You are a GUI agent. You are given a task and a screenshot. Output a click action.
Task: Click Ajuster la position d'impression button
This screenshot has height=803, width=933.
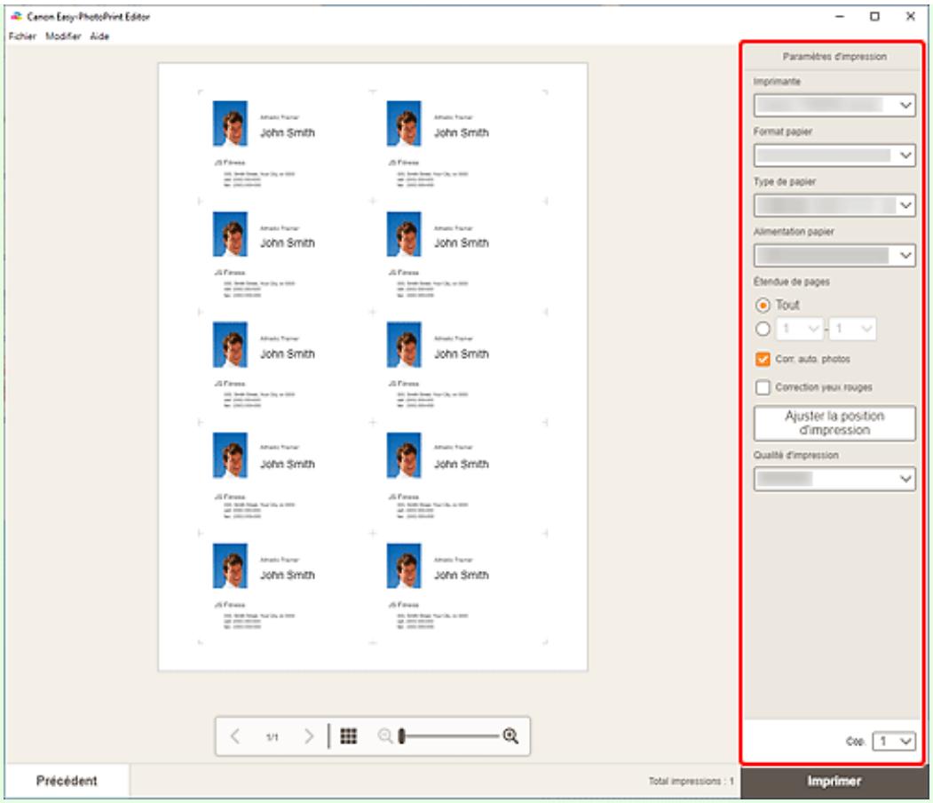tap(834, 423)
